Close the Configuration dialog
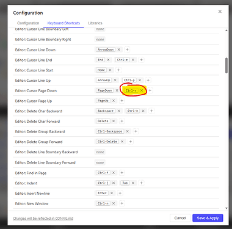The image size is (232, 229). pos(220,12)
